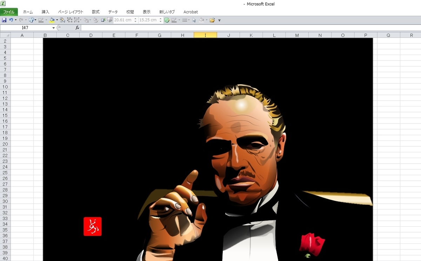The image size is (421, 261).
Task: Click the Insert Function fx button
Action: tap(77, 28)
